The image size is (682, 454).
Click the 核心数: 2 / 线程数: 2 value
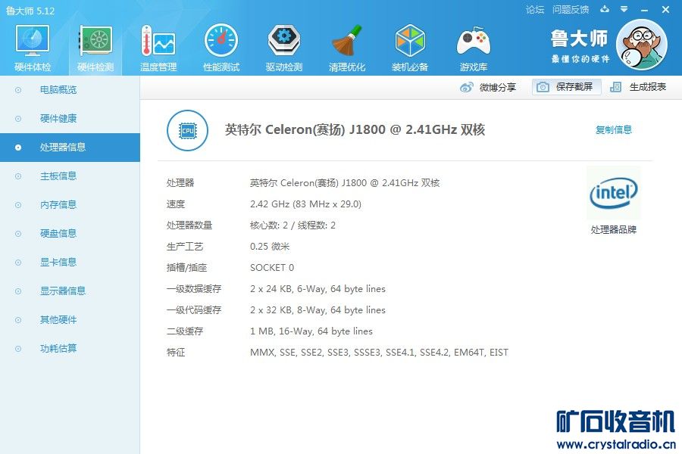293,225
